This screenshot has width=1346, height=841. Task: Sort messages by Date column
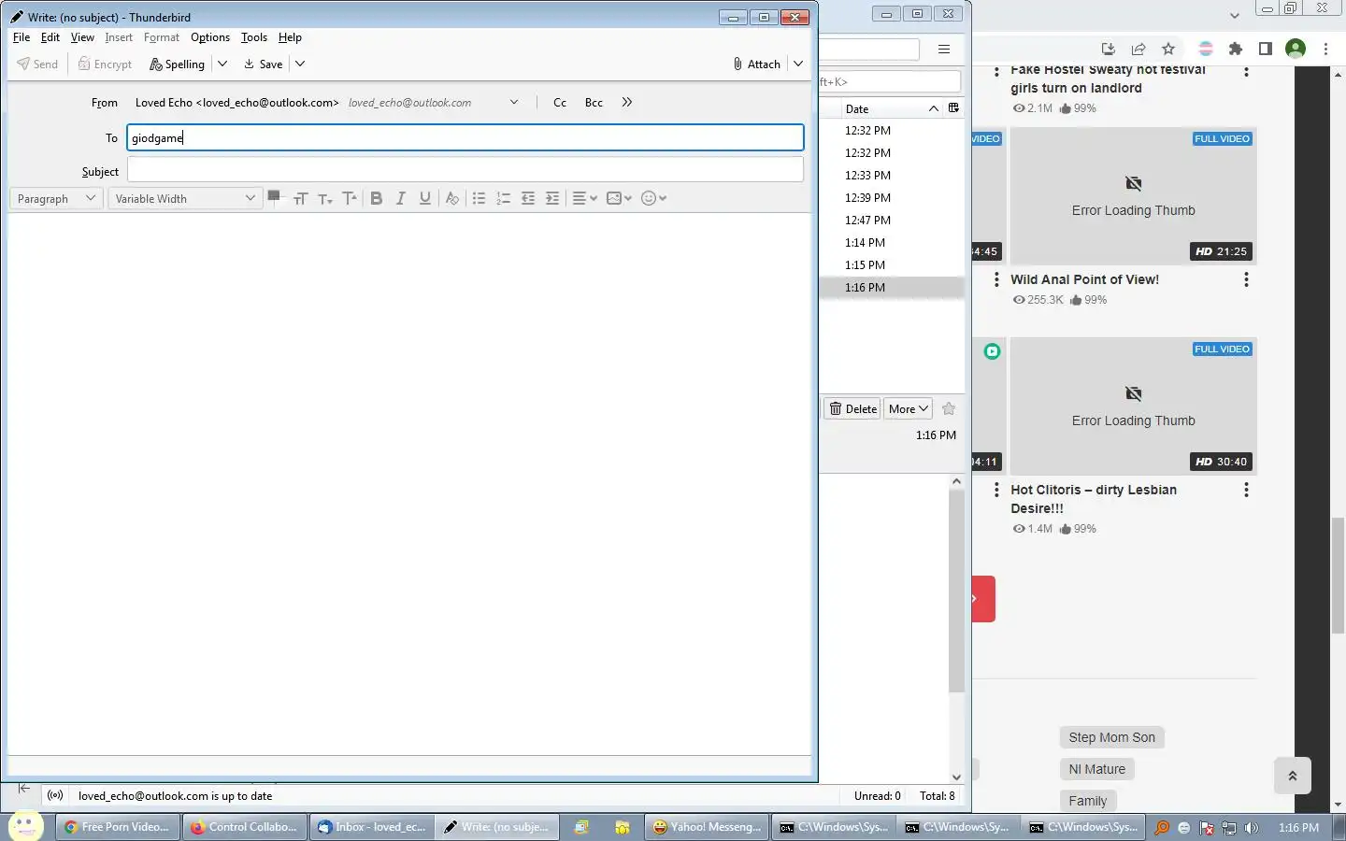point(891,108)
